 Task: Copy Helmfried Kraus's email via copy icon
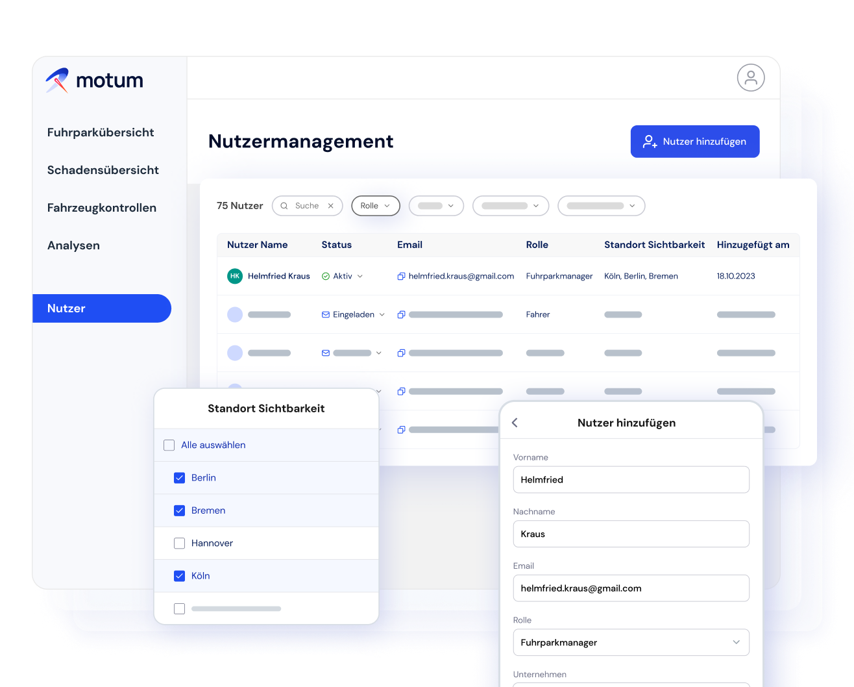pyautogui.click(x=400, y=276)
